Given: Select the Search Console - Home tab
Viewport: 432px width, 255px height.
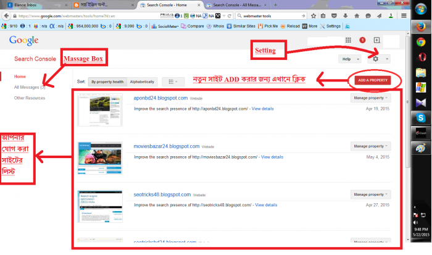Looking at the screenshot, I should pyautogui.click(x=170, y=5).
